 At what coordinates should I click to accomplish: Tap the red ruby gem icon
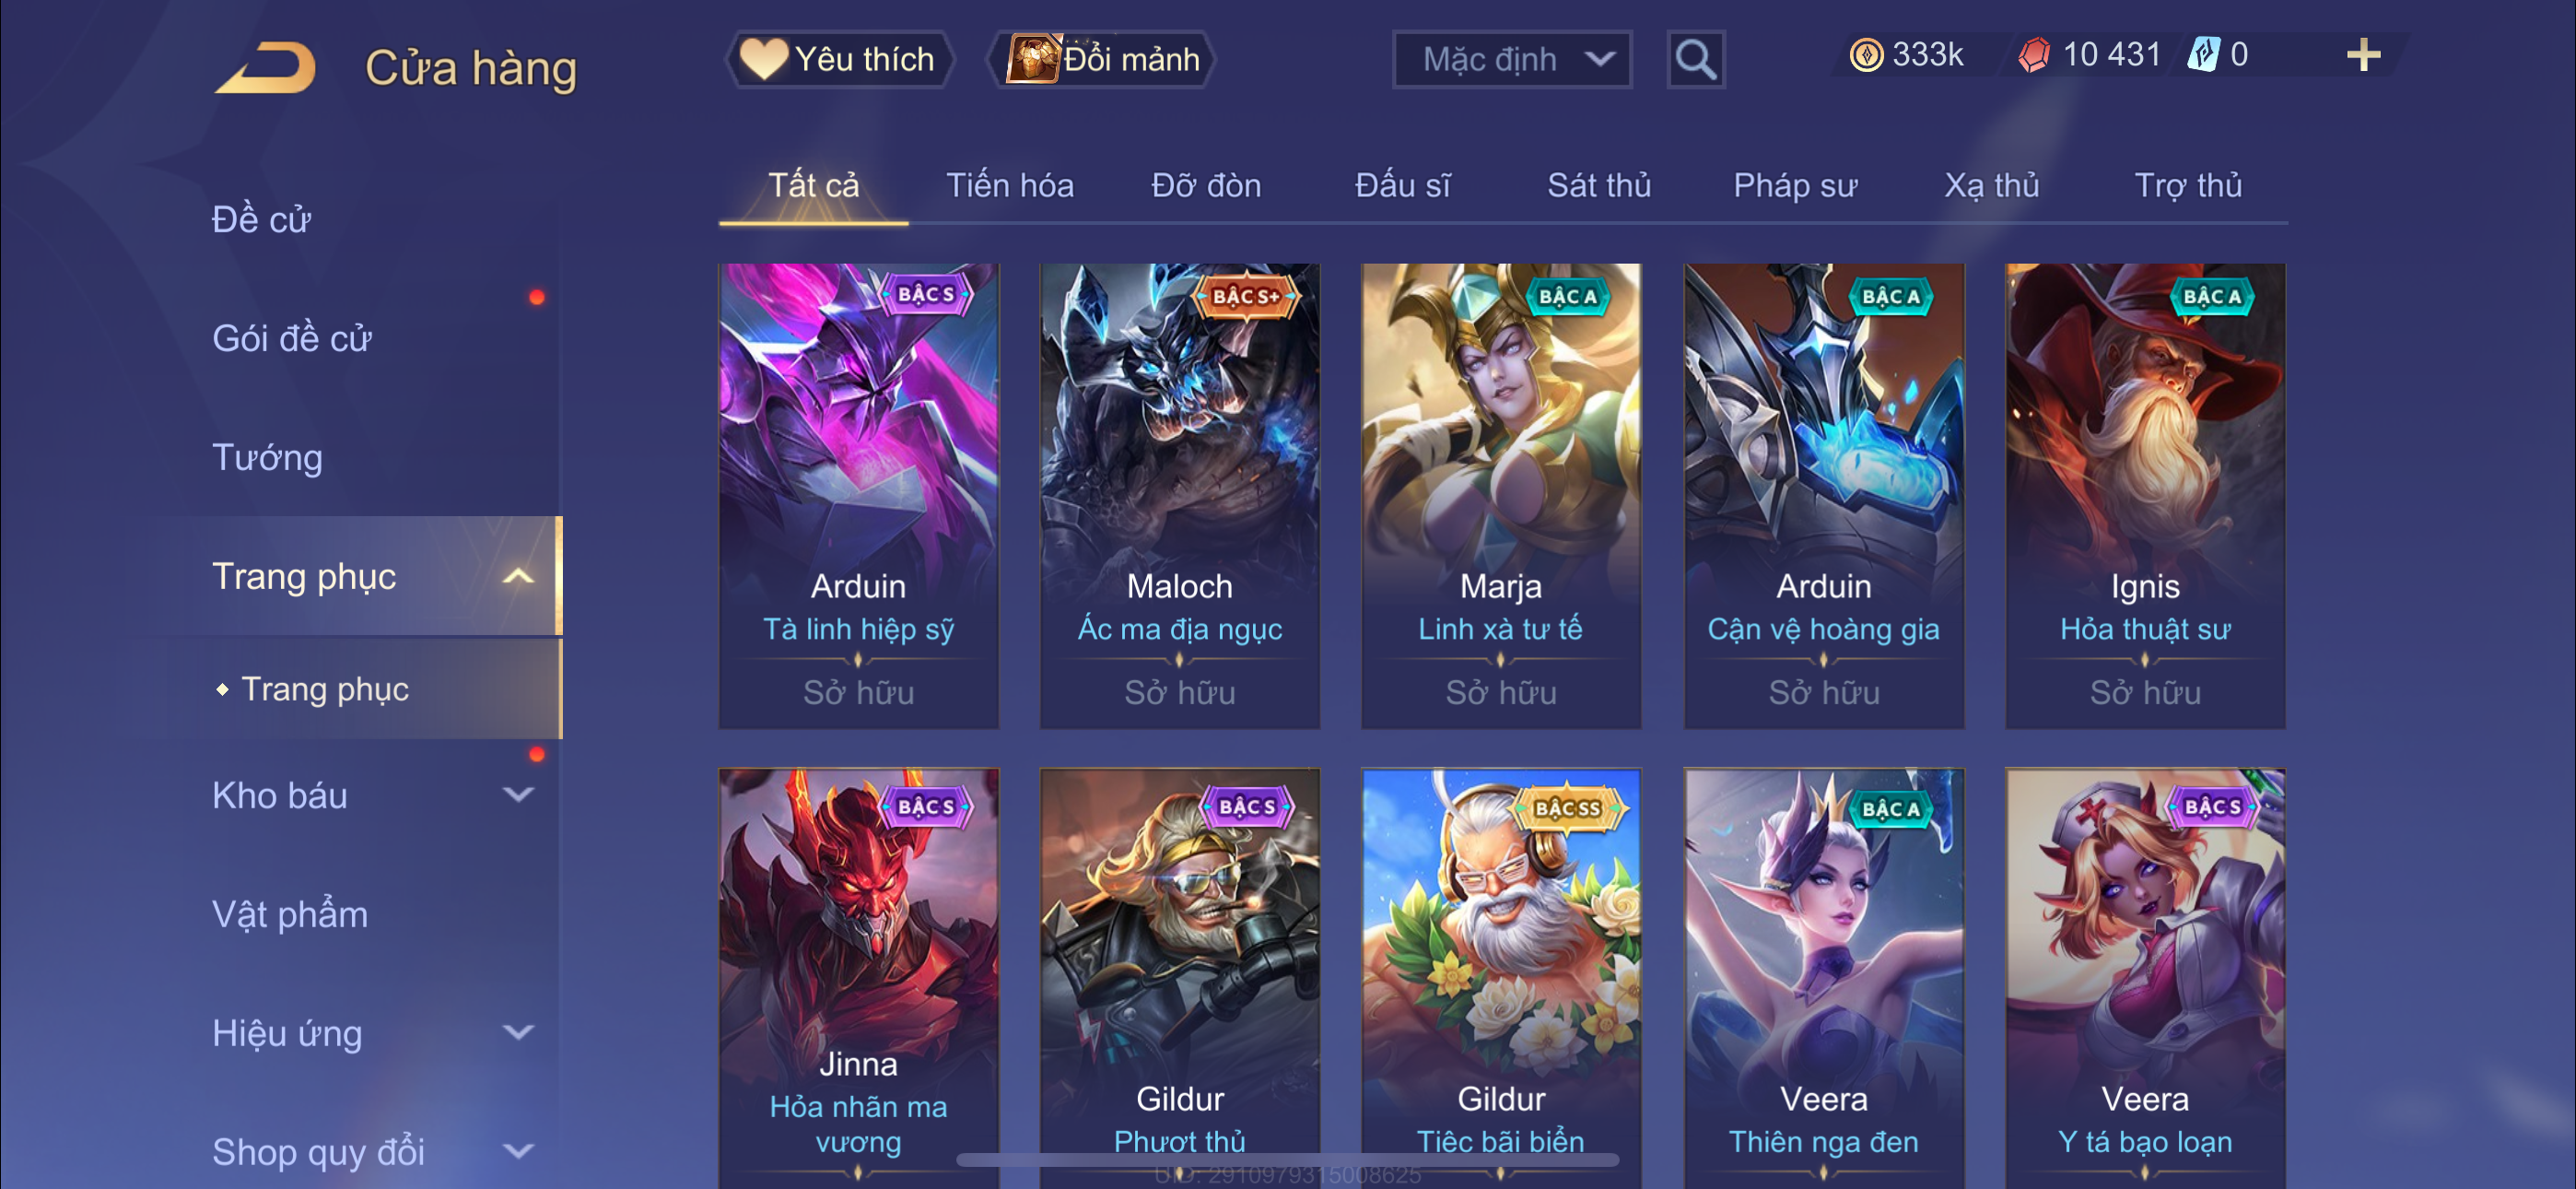(2034, 55)
